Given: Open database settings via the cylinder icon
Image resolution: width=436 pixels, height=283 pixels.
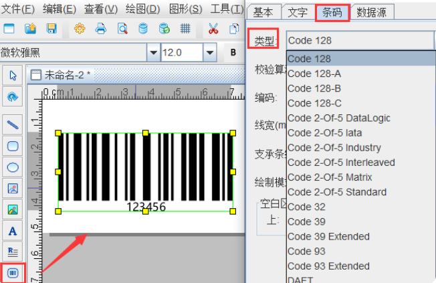Looking at the screenshot, I should [143, 28].
